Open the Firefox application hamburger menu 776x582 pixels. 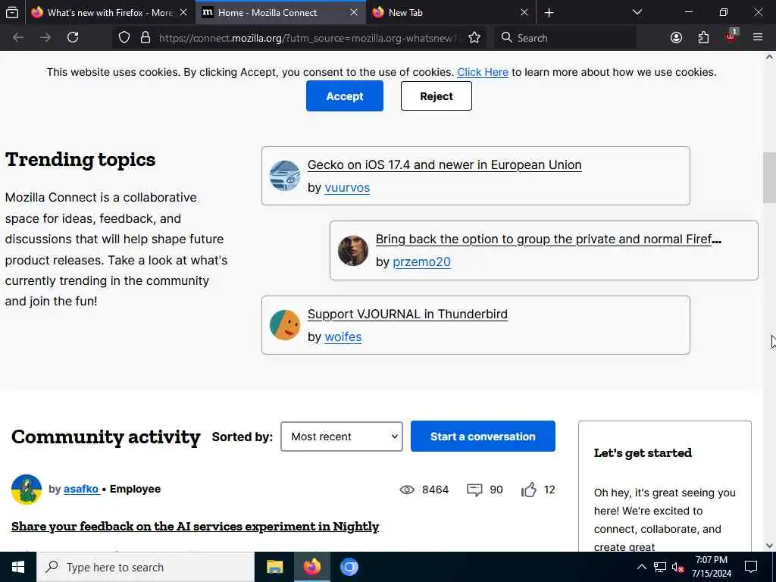[x=758, y=38]
